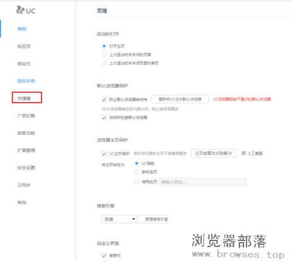The image size is (292, 262).
Task: Toggle the UC主页保护 checkbox
Action: (x=104, y=153)
